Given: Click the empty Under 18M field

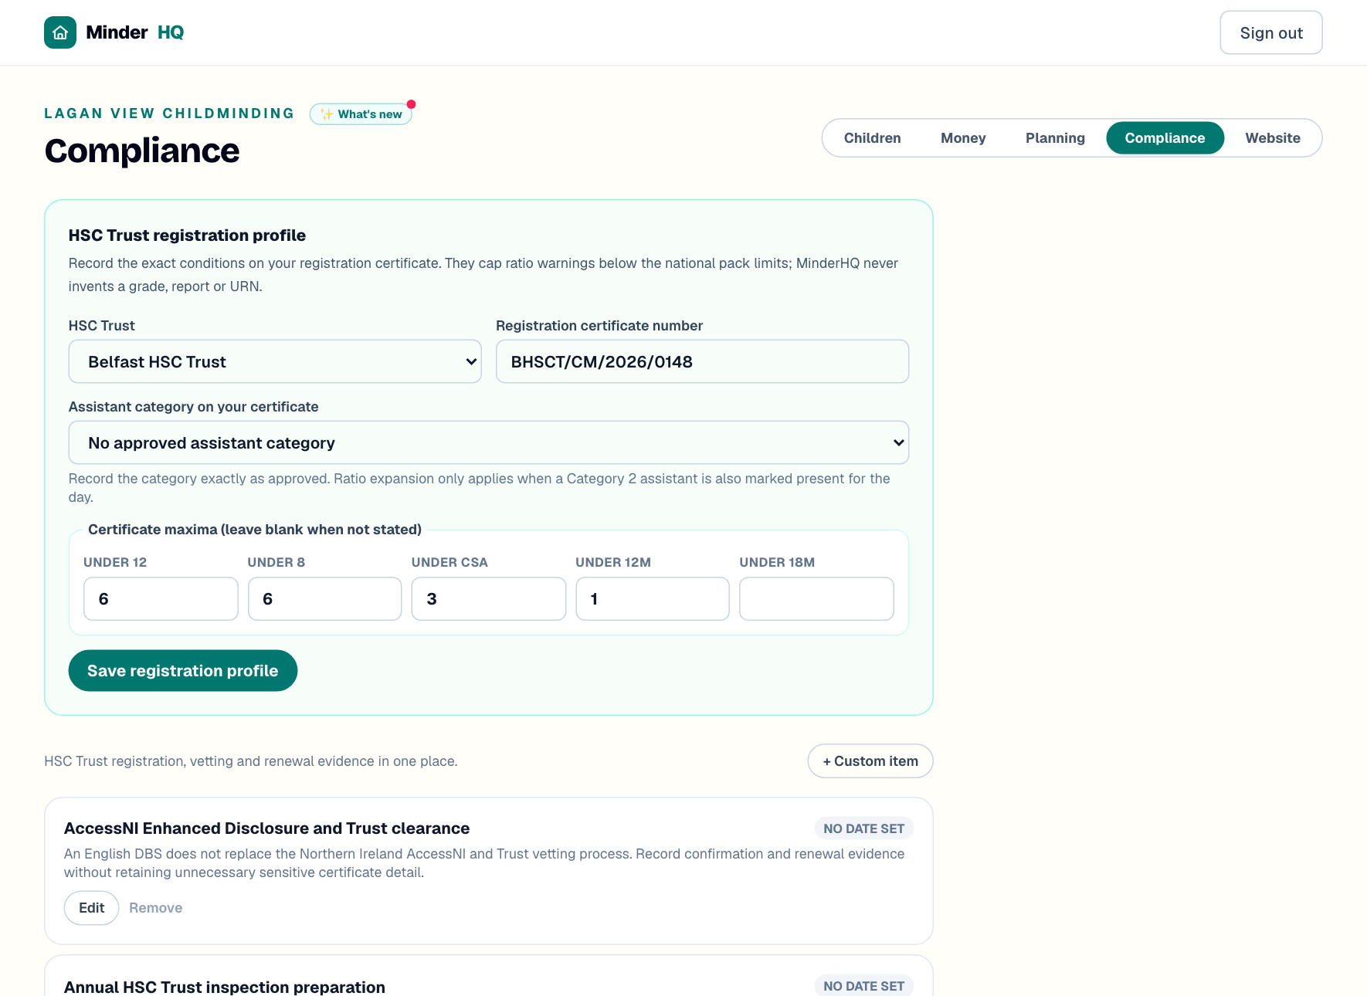Looking at the screenshot, I should 816,598.
